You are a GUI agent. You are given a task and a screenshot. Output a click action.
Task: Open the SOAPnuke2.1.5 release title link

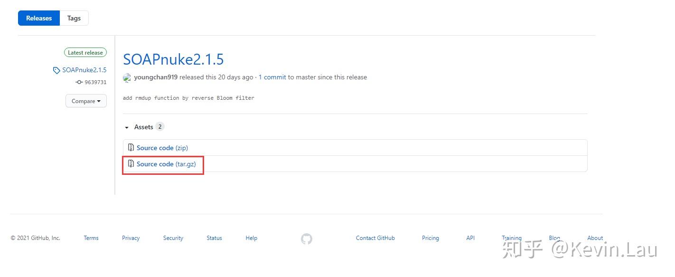tap(173, 59)
